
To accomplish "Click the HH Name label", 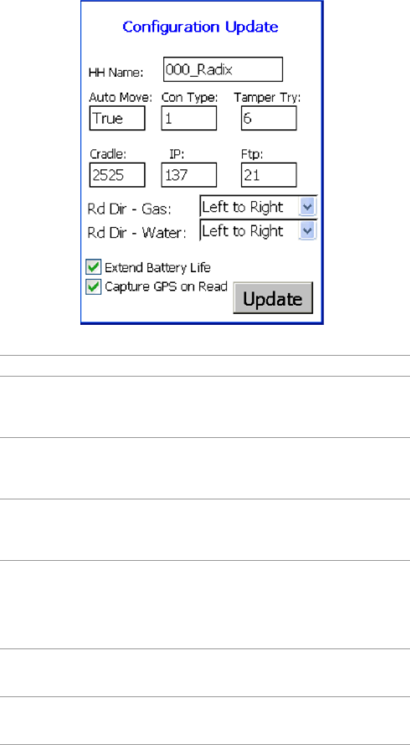I will (x=116, y=72).
